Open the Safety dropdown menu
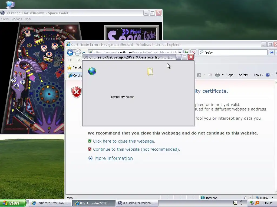Viewport: 277px width, 207px height. (x=245, y=75)
